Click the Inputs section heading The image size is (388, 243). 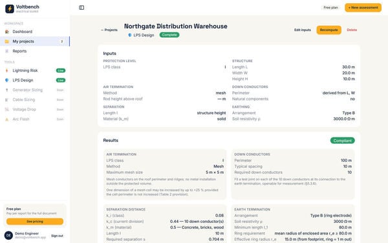coord(110,54)
